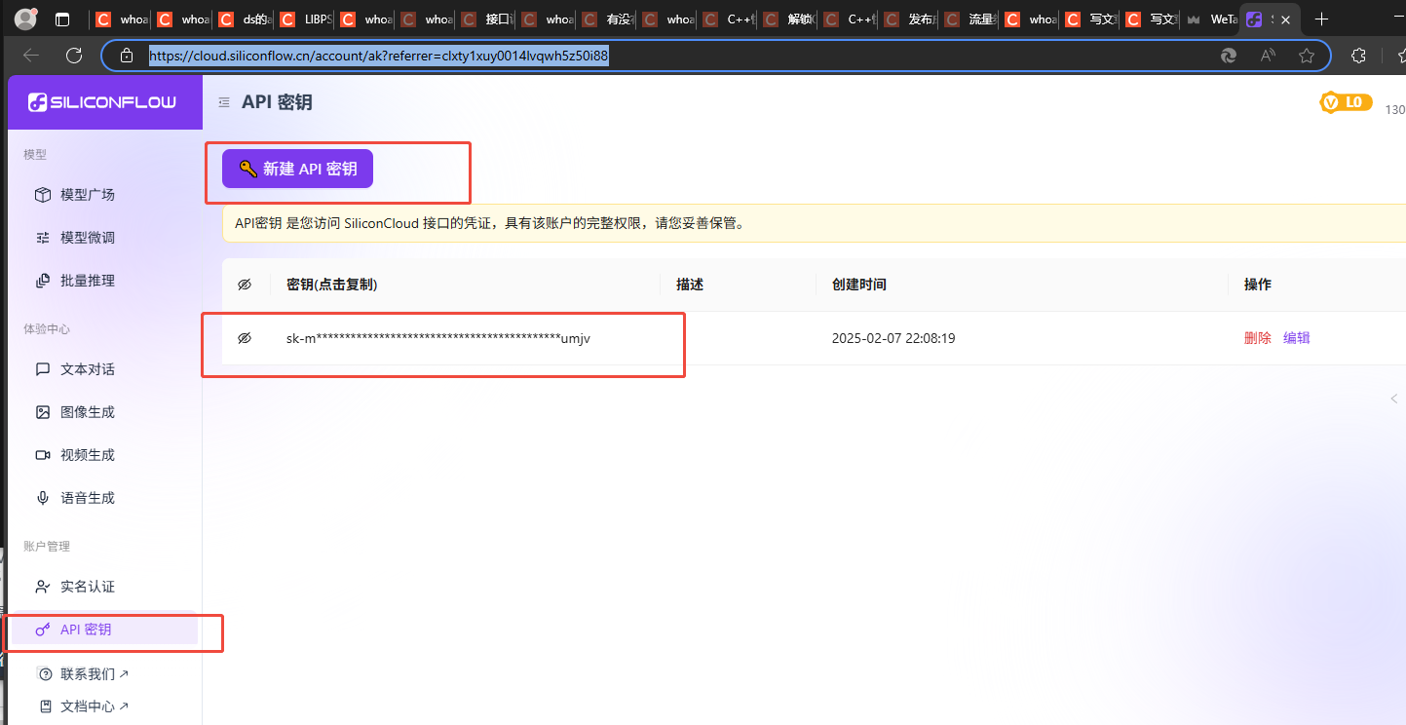Switch to the WeTa browser tab
The width and height of the screenshot is (1406, 725).
(1210, 19)
